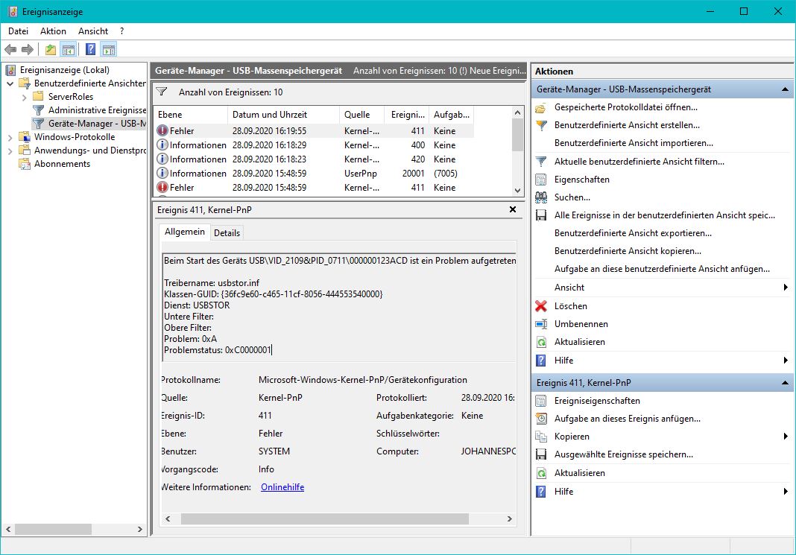Open the Kopieren submenu in the actions pane
The height and width of the screenshot is (555, 796).
(x=572, y=437)
